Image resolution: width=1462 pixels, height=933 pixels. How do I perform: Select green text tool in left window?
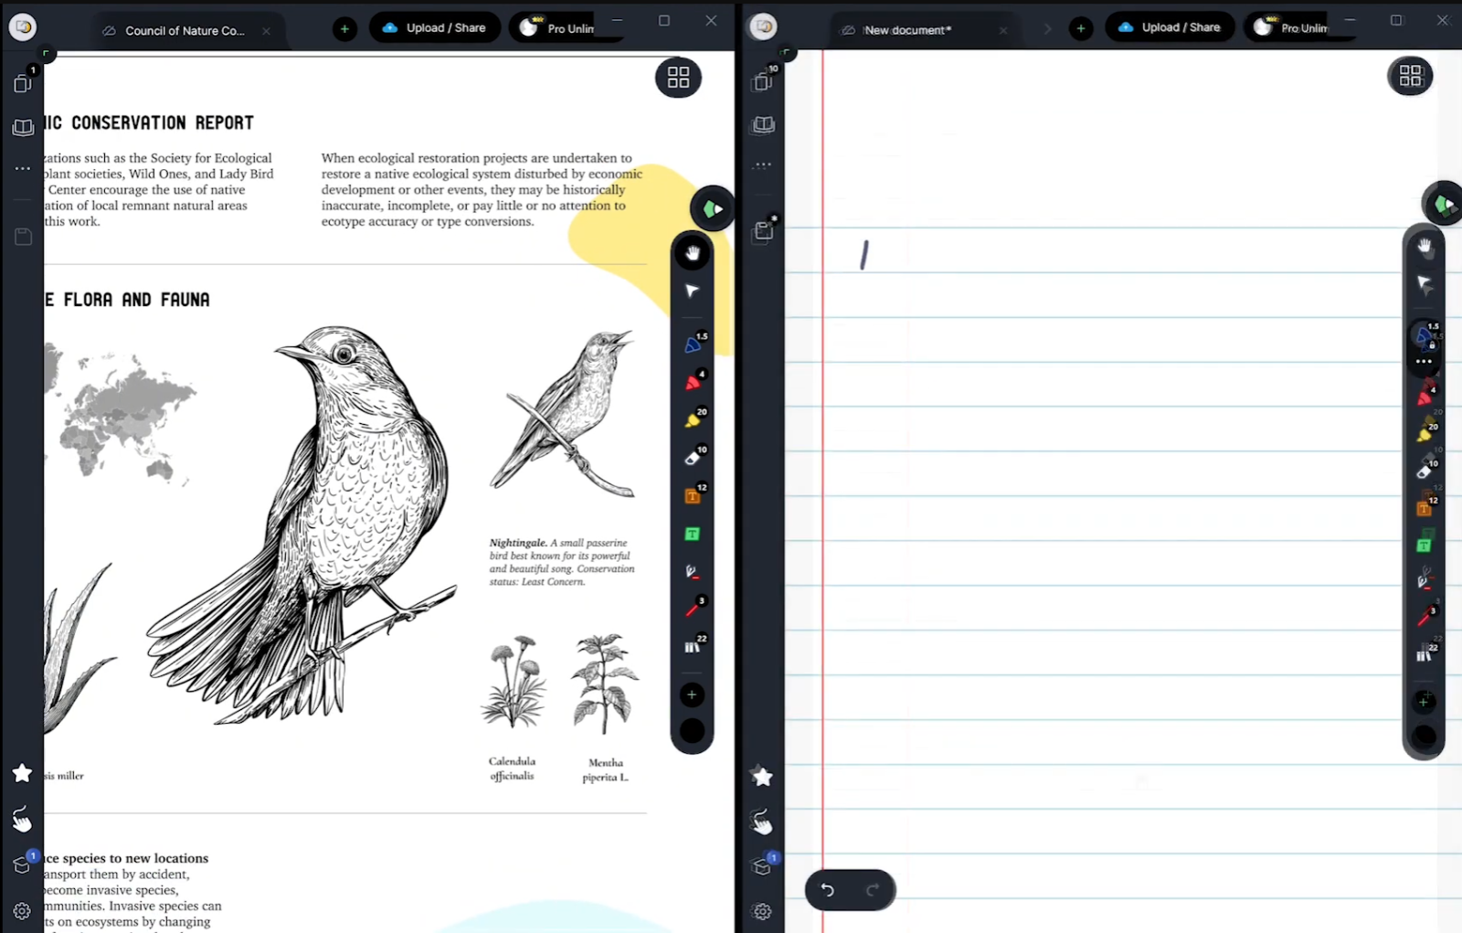[x=693, y=534]
